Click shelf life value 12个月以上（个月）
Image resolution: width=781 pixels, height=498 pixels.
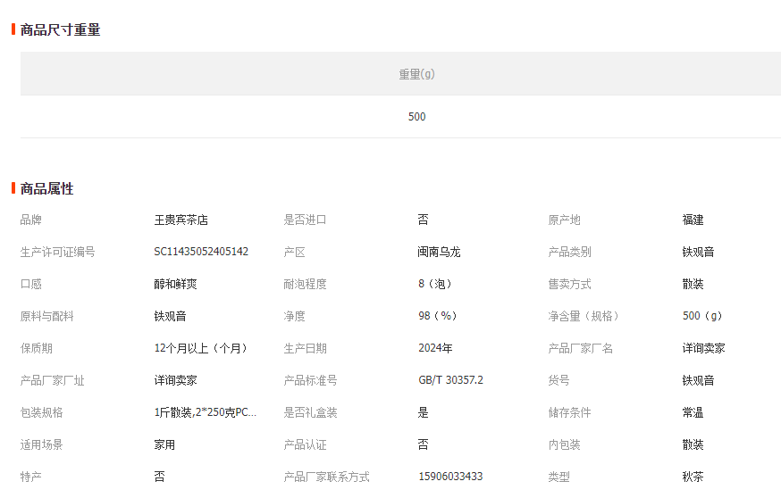pyautogui.click(x=200, y=348)
